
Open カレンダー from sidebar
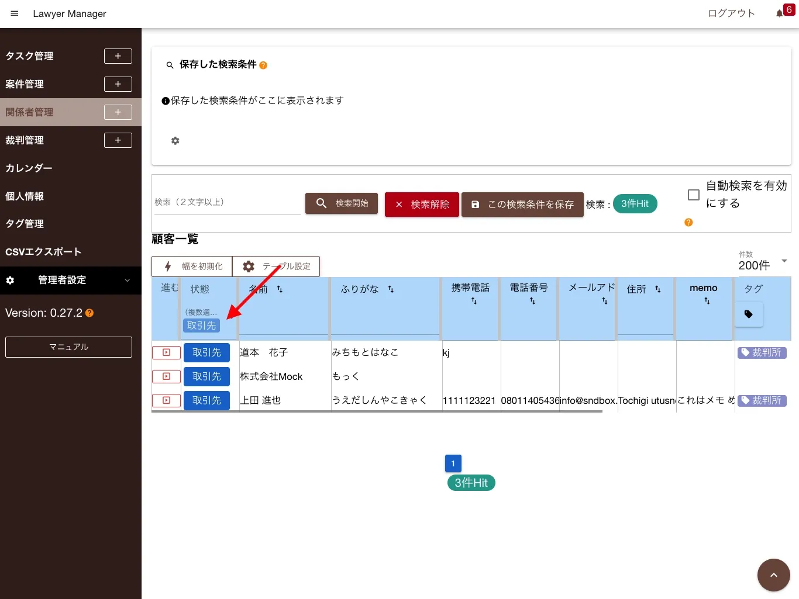pyautogui.click(x=29, y=168)
